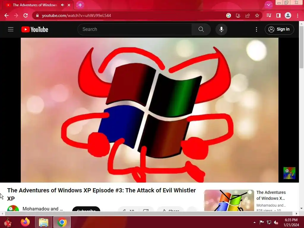Open the Chrome profile avatar
Image resolution: width=304 pixels, height=228 pixels.
[x=288, y=15]
